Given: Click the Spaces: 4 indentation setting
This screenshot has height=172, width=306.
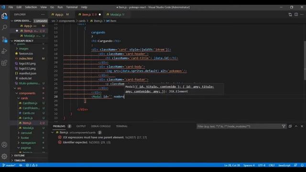Looking at the screenshot, I should [x=249, y=165].
